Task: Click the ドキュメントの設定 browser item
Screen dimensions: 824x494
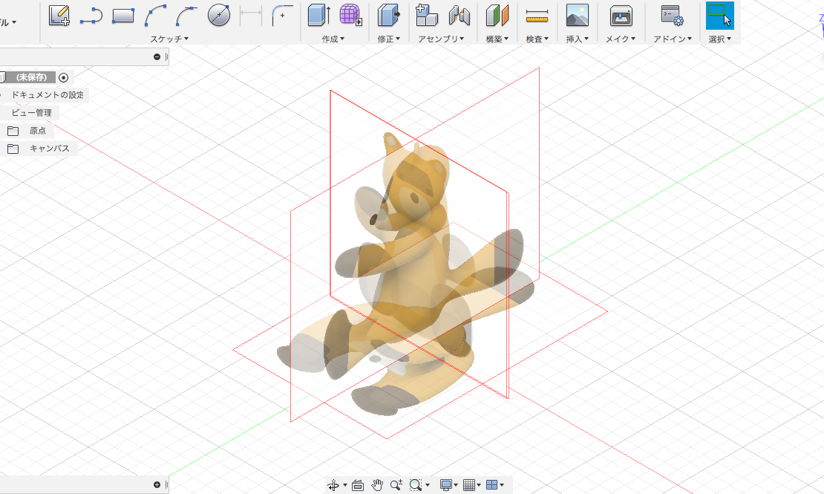Action: (x=48, y=95)
